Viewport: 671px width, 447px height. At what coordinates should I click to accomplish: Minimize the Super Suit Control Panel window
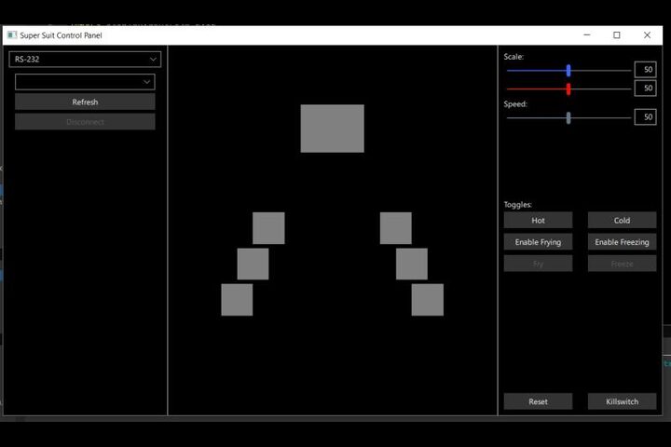(587, 35)
